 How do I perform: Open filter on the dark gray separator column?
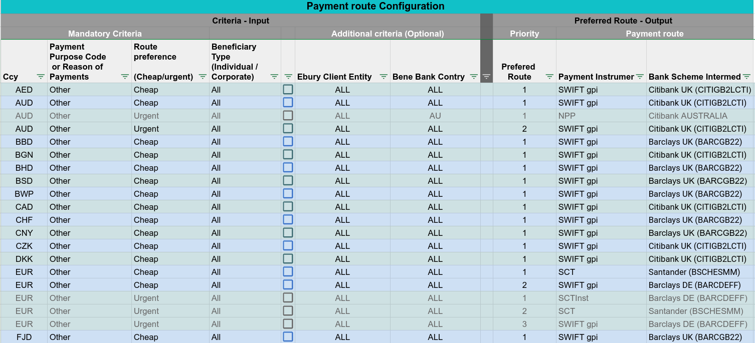tap(486, 77)
